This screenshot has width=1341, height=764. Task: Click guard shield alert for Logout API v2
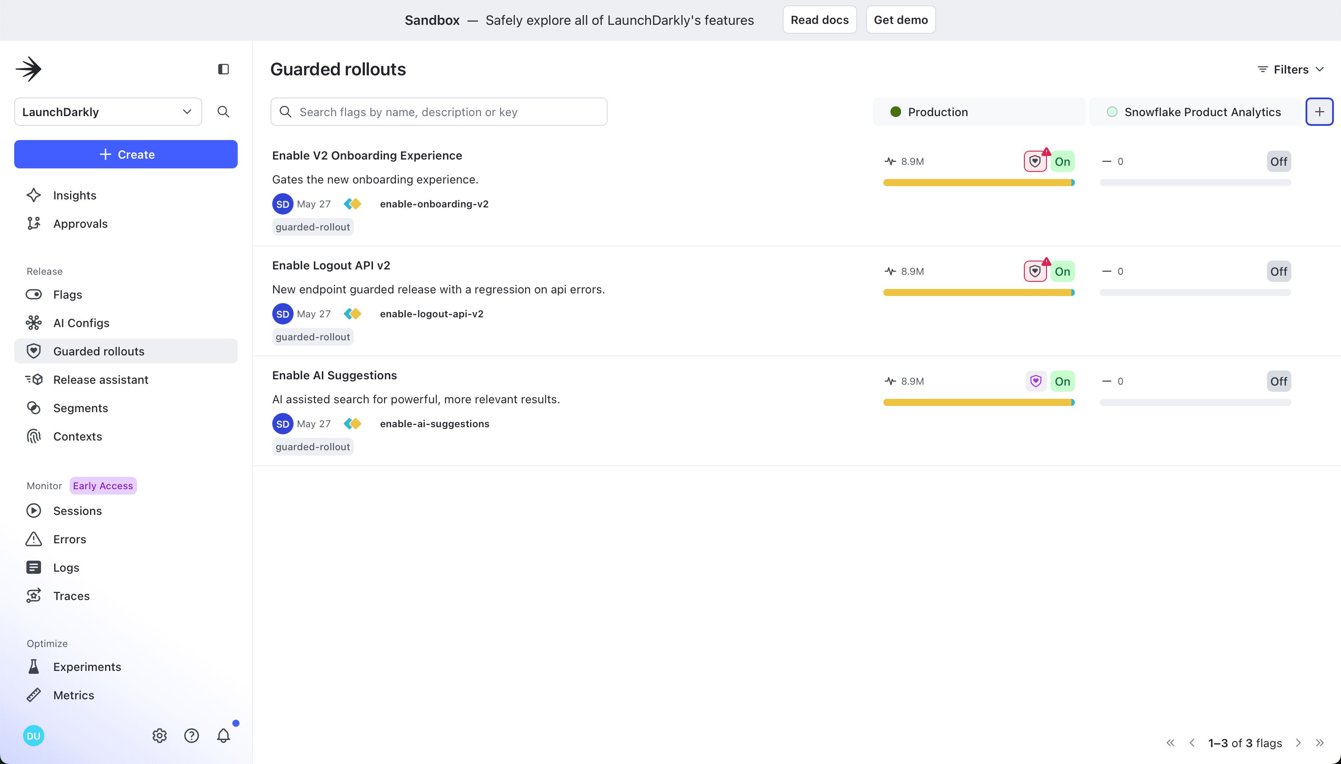click(x=1035, y=271)
